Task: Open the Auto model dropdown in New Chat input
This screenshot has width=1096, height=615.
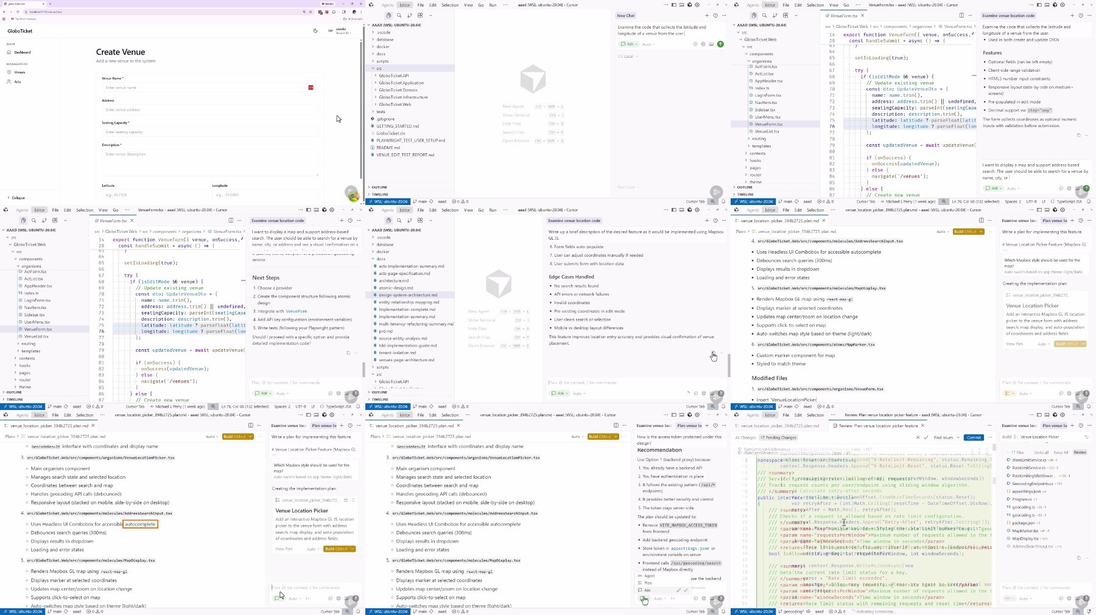Action: click(x=648, y=44)
